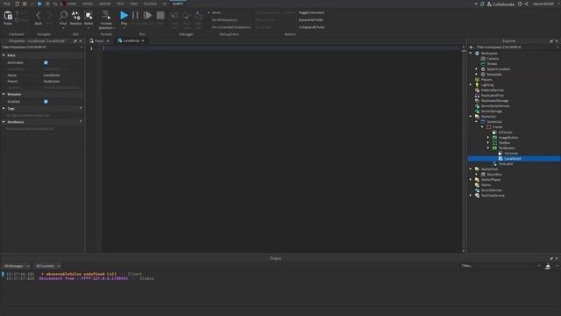Go Back in script navigation
This screenshot has width=561, height=316.
click(39, 18)
